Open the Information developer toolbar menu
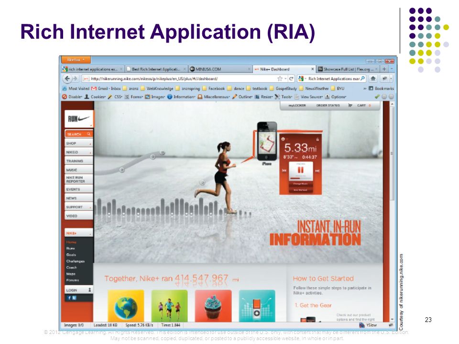This screenshot has height=344, width=459. pos(181,97)
